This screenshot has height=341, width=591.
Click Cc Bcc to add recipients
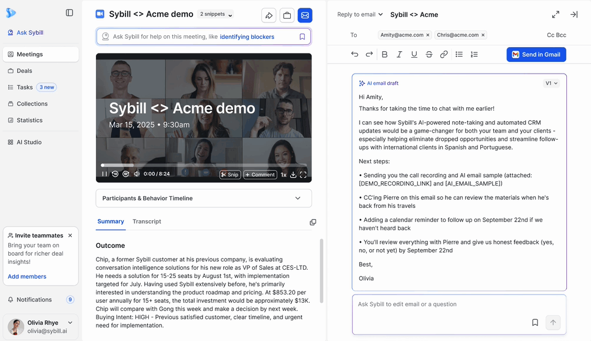[556, 35]
